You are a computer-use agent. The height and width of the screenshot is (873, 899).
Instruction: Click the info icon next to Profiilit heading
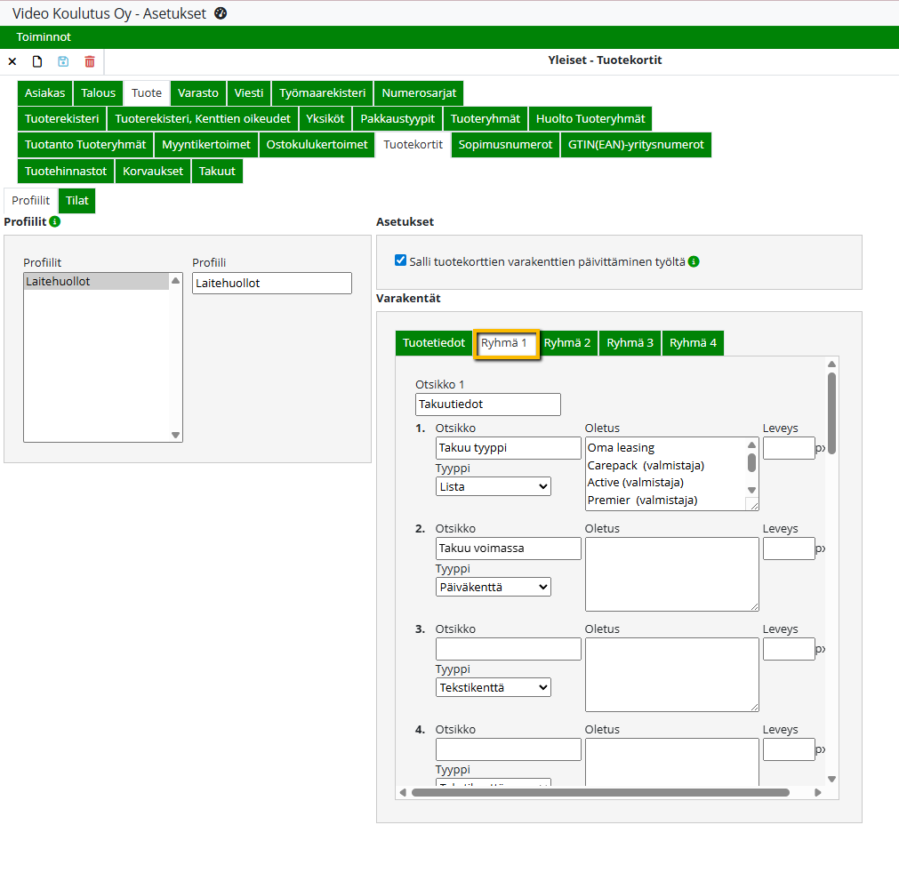pos(55,221)
